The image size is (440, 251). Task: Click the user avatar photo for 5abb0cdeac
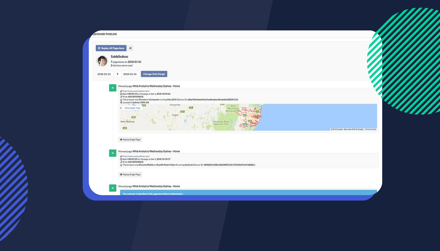click(x=102, y=61)
